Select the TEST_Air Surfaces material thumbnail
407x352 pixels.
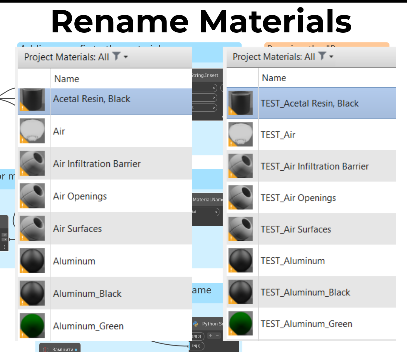point(240,229)
